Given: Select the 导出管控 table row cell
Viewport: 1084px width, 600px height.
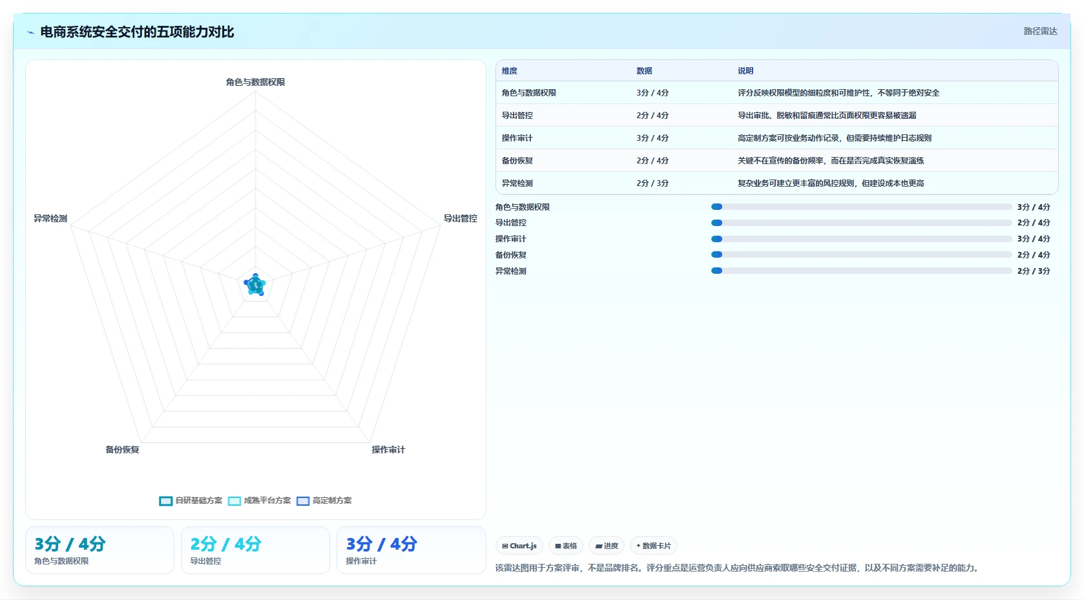Looking at the screenshot, I should [x=517, y=116].
